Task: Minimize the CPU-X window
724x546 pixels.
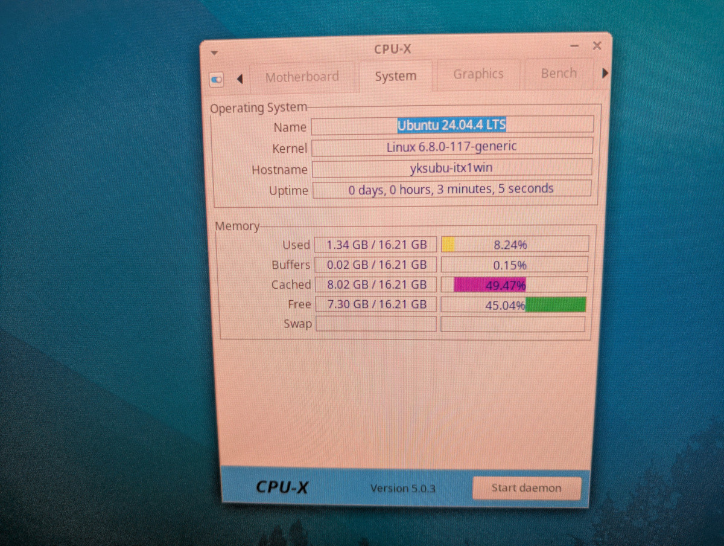Action: click(x=574, y=47)
